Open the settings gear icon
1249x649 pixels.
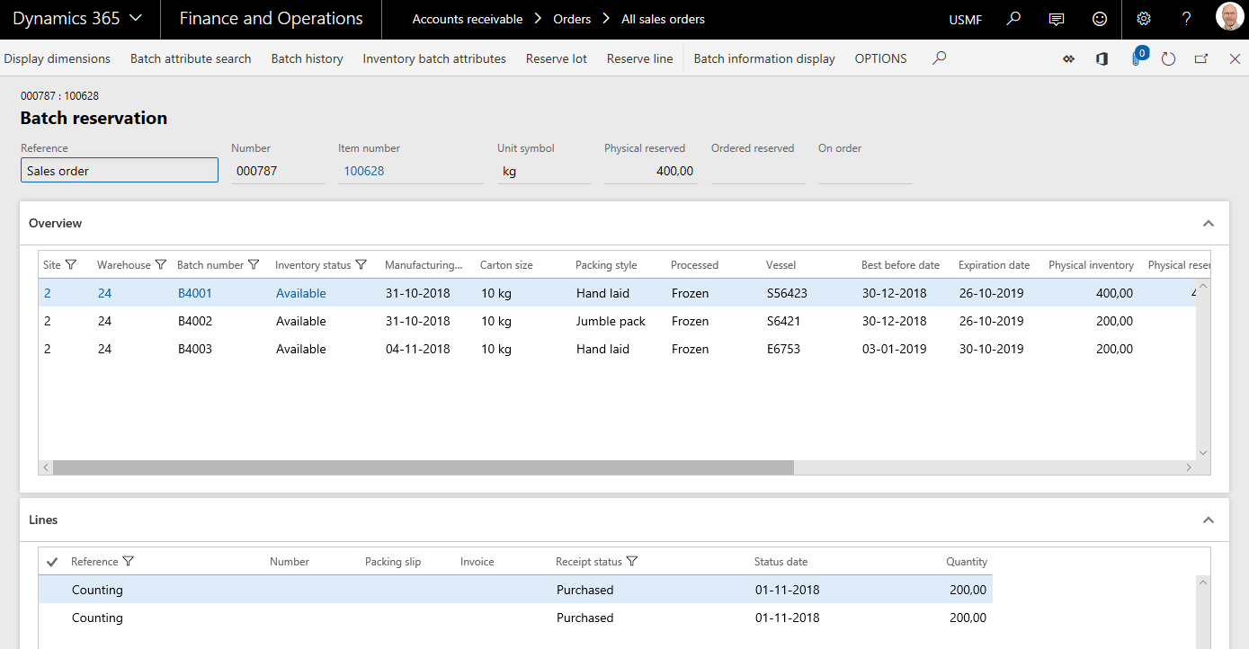(x=1144, y=19)
